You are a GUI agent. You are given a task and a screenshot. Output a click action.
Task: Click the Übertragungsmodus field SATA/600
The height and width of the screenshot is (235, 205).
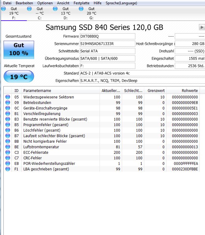pos(107,58)
